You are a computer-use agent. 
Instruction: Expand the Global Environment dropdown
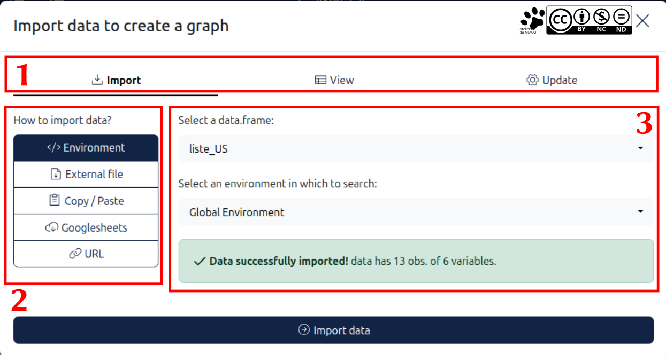415,212
